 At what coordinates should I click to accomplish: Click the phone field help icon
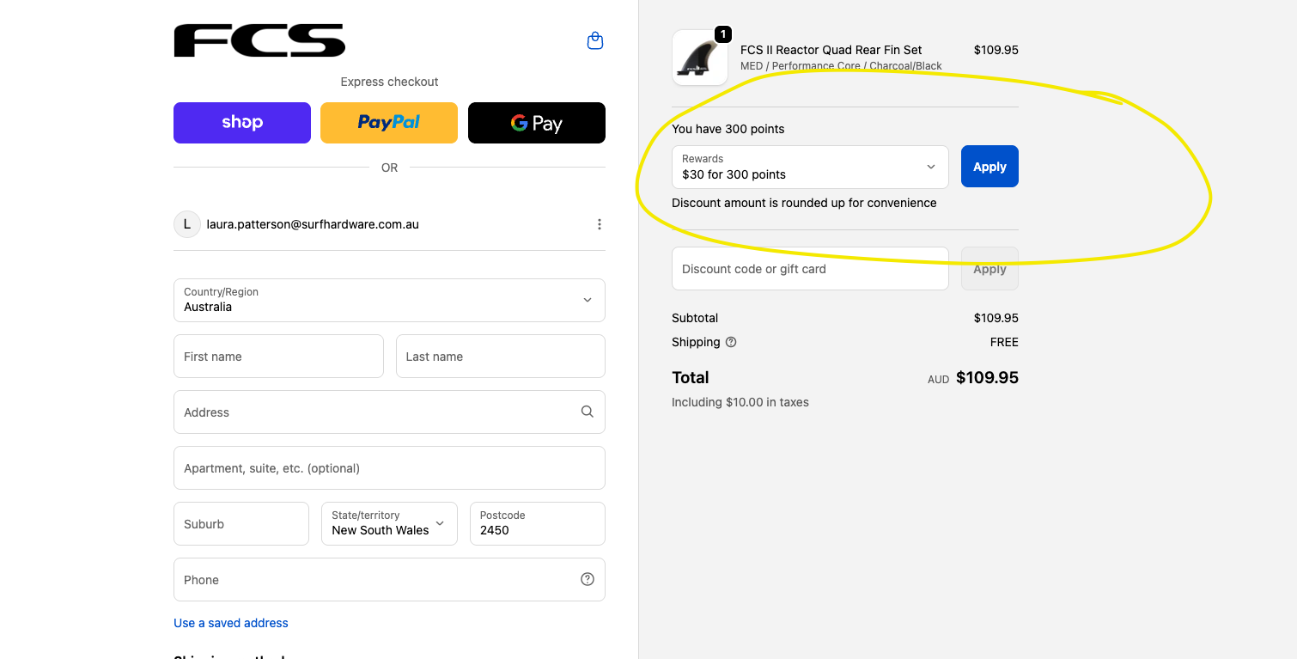(x=588, y=579)
